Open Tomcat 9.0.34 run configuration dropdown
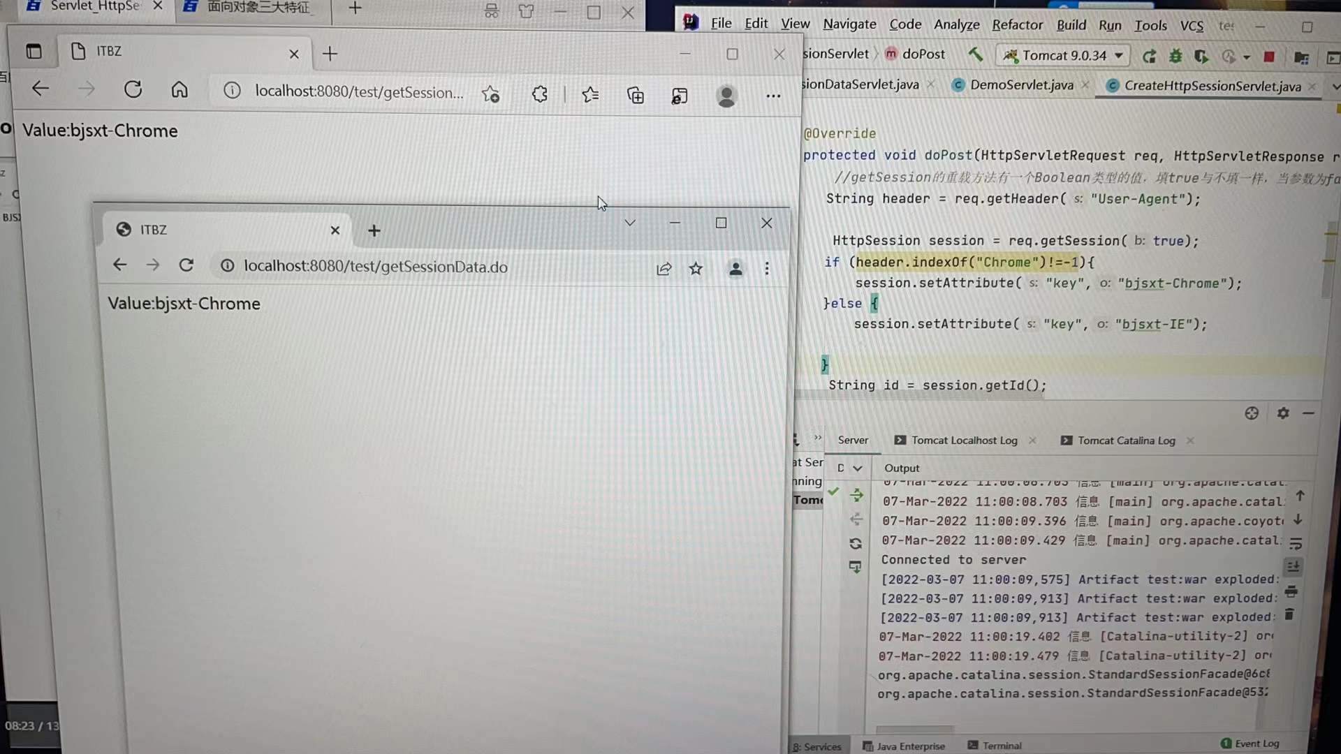 pyautogui.click(x=1063, y=55)
